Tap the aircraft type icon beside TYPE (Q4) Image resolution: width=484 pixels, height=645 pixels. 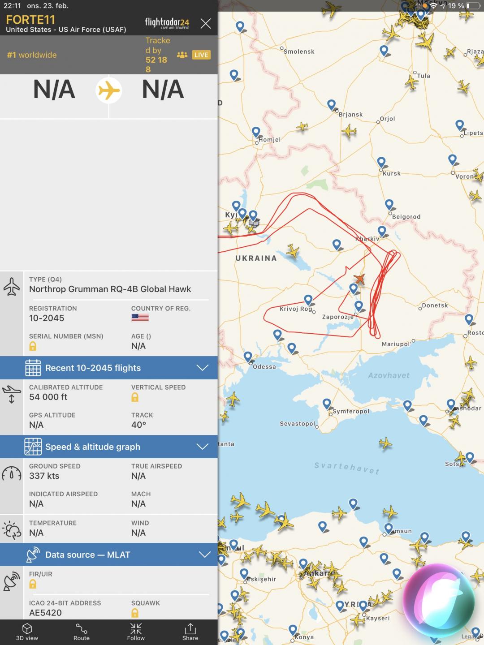click(12, 287)
